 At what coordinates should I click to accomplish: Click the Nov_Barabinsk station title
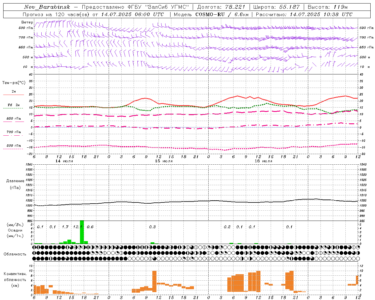(x=47, y=7)
